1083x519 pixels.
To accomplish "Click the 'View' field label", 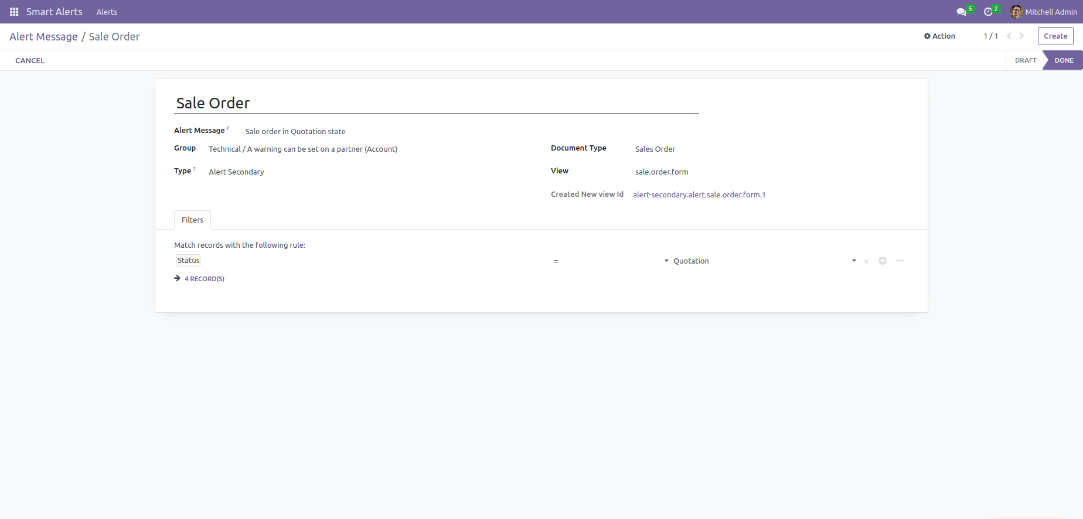I will [x=560, y=170].
